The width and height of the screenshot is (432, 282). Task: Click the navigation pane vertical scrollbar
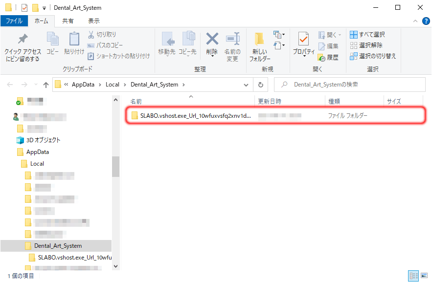[x=116, y=167]
